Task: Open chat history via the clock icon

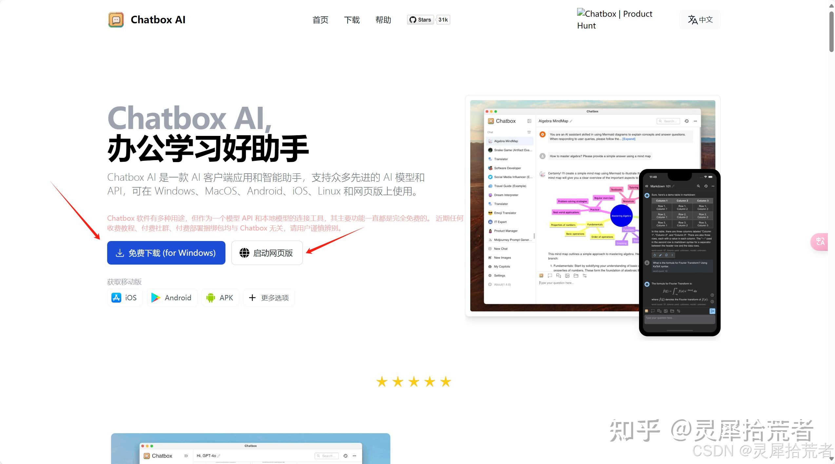Action: point(687,121)
